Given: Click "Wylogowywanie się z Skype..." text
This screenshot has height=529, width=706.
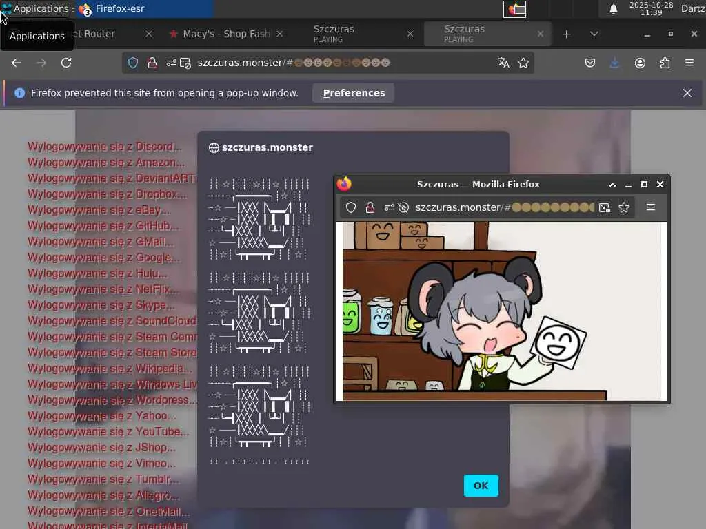Looking at the screenshot, I should tap(101, 305).
